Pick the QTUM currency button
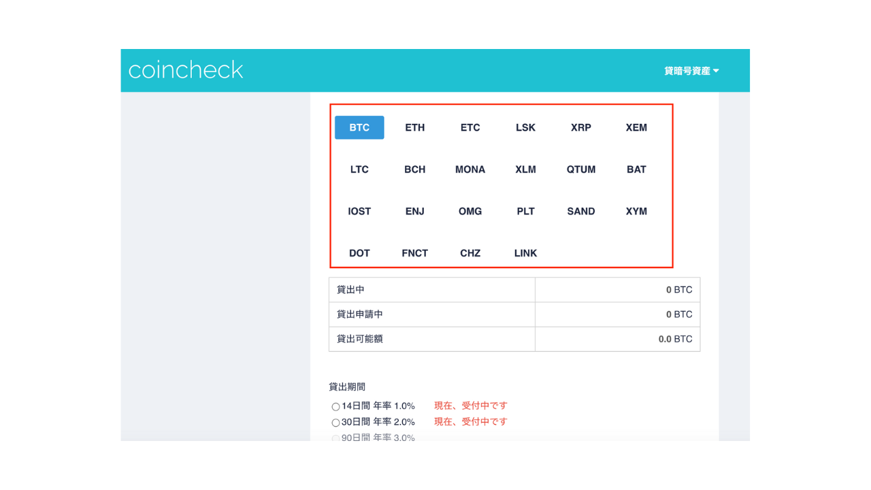871x490 pixels. click(580, 169)
